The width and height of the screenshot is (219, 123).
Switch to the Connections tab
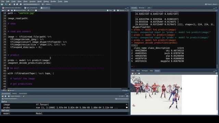(23, 94)
